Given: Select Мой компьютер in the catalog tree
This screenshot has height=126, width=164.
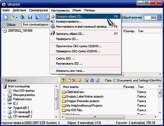Looking at the screenshot, I should point(19,86).
